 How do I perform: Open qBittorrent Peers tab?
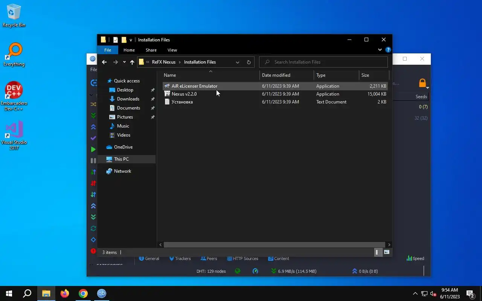pyautogui.click(x=209, y=258)
